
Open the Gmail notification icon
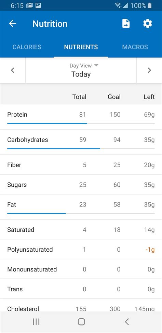click(29, 5)
